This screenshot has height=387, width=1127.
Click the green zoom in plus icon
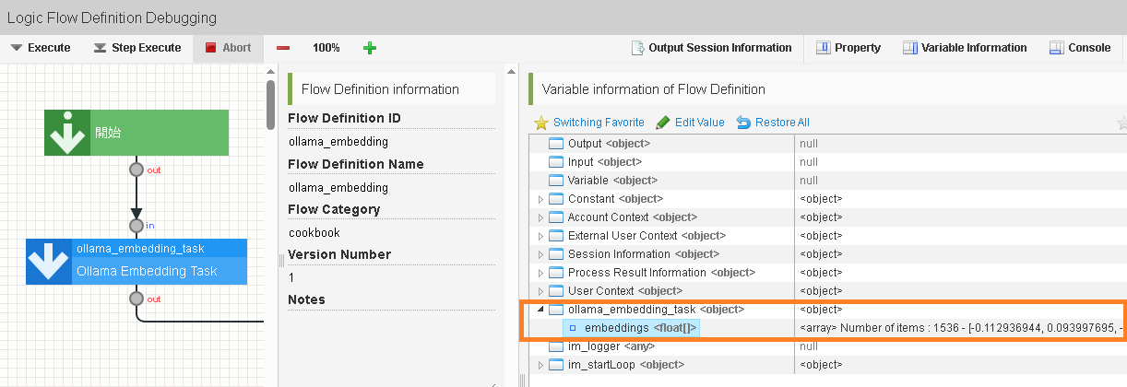tap(370, 48)
